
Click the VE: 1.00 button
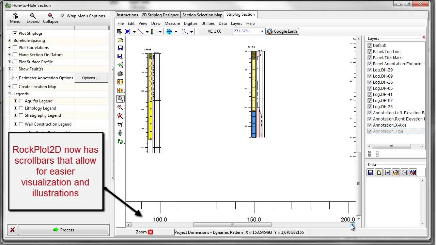click(x=215, y=31)
